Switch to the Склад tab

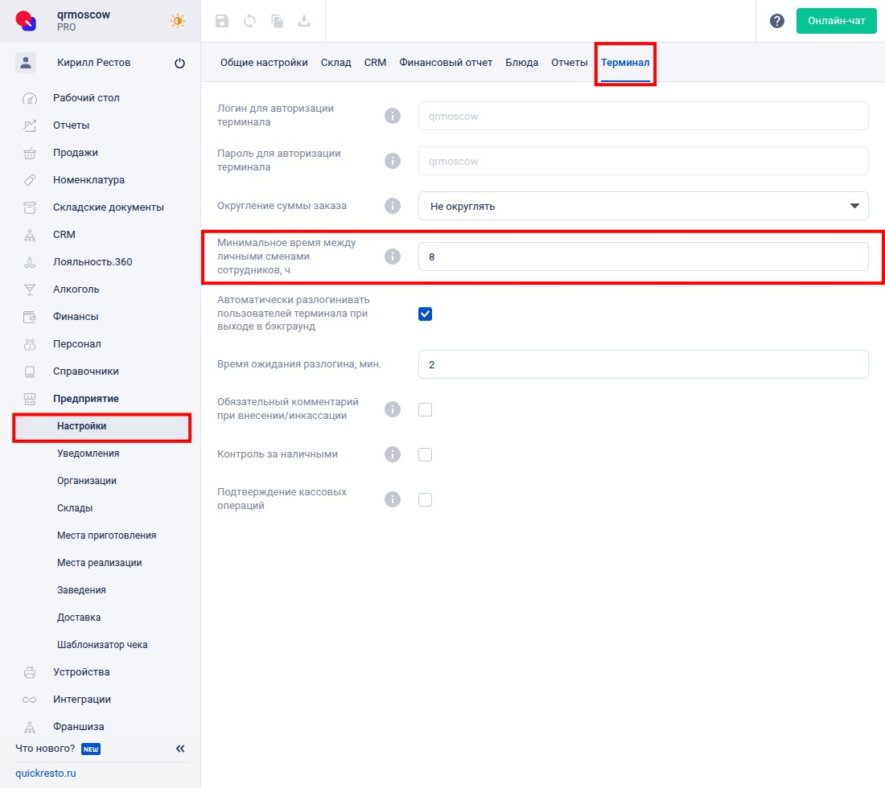[x=335, y=63]
